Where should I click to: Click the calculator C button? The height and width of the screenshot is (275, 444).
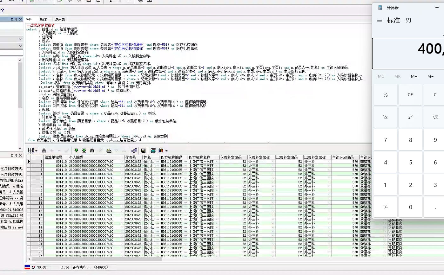(x=435, y=95)
